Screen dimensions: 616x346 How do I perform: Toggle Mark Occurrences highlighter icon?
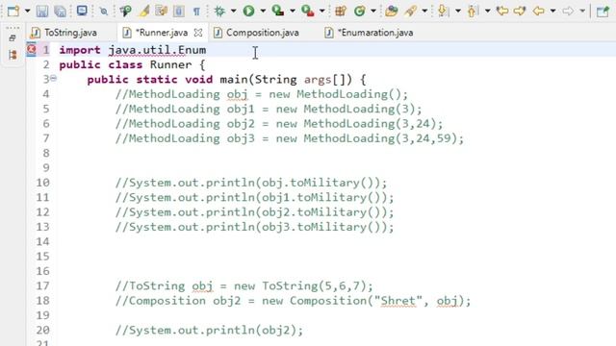point(143,11)
